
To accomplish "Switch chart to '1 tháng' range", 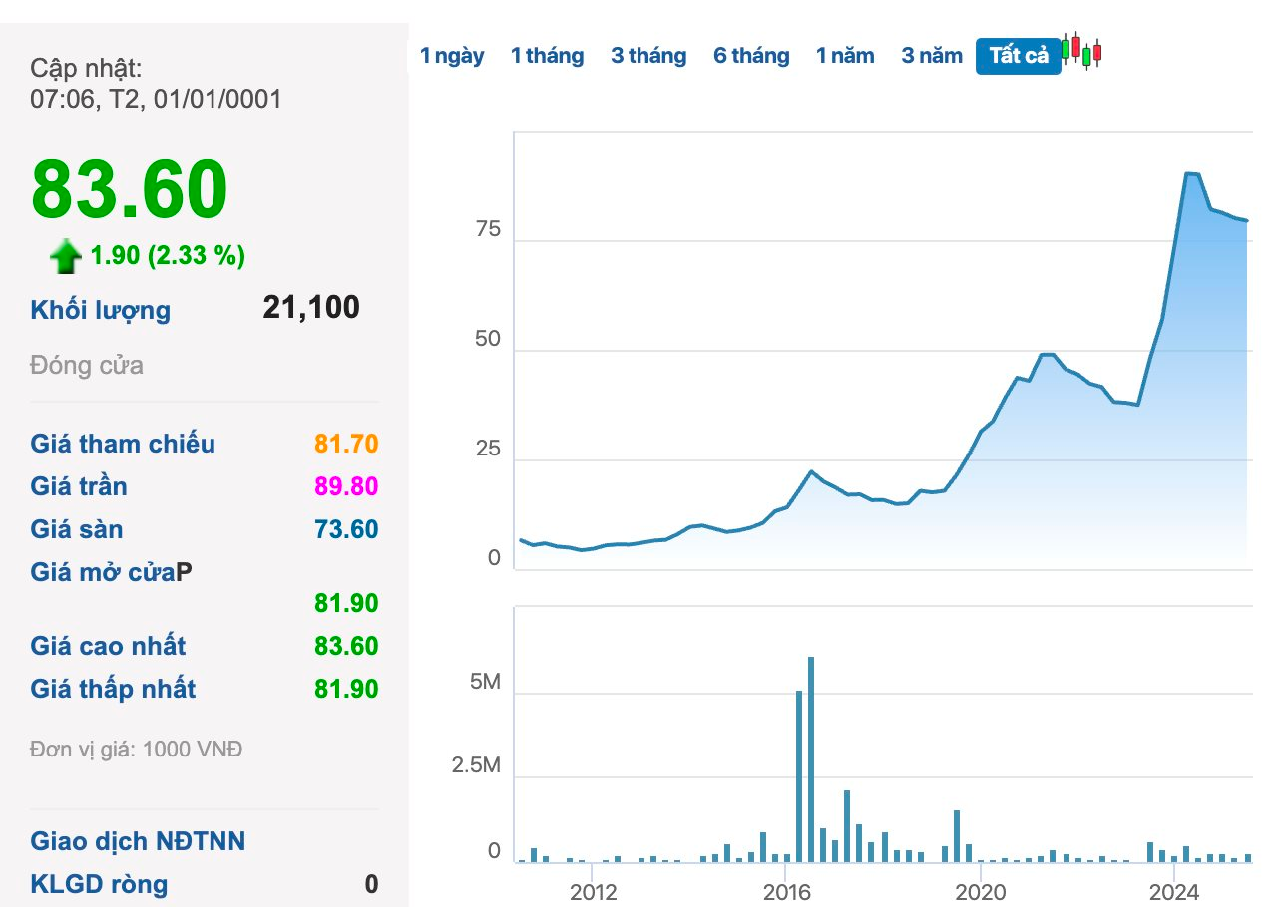I will [x=547, y=56].
